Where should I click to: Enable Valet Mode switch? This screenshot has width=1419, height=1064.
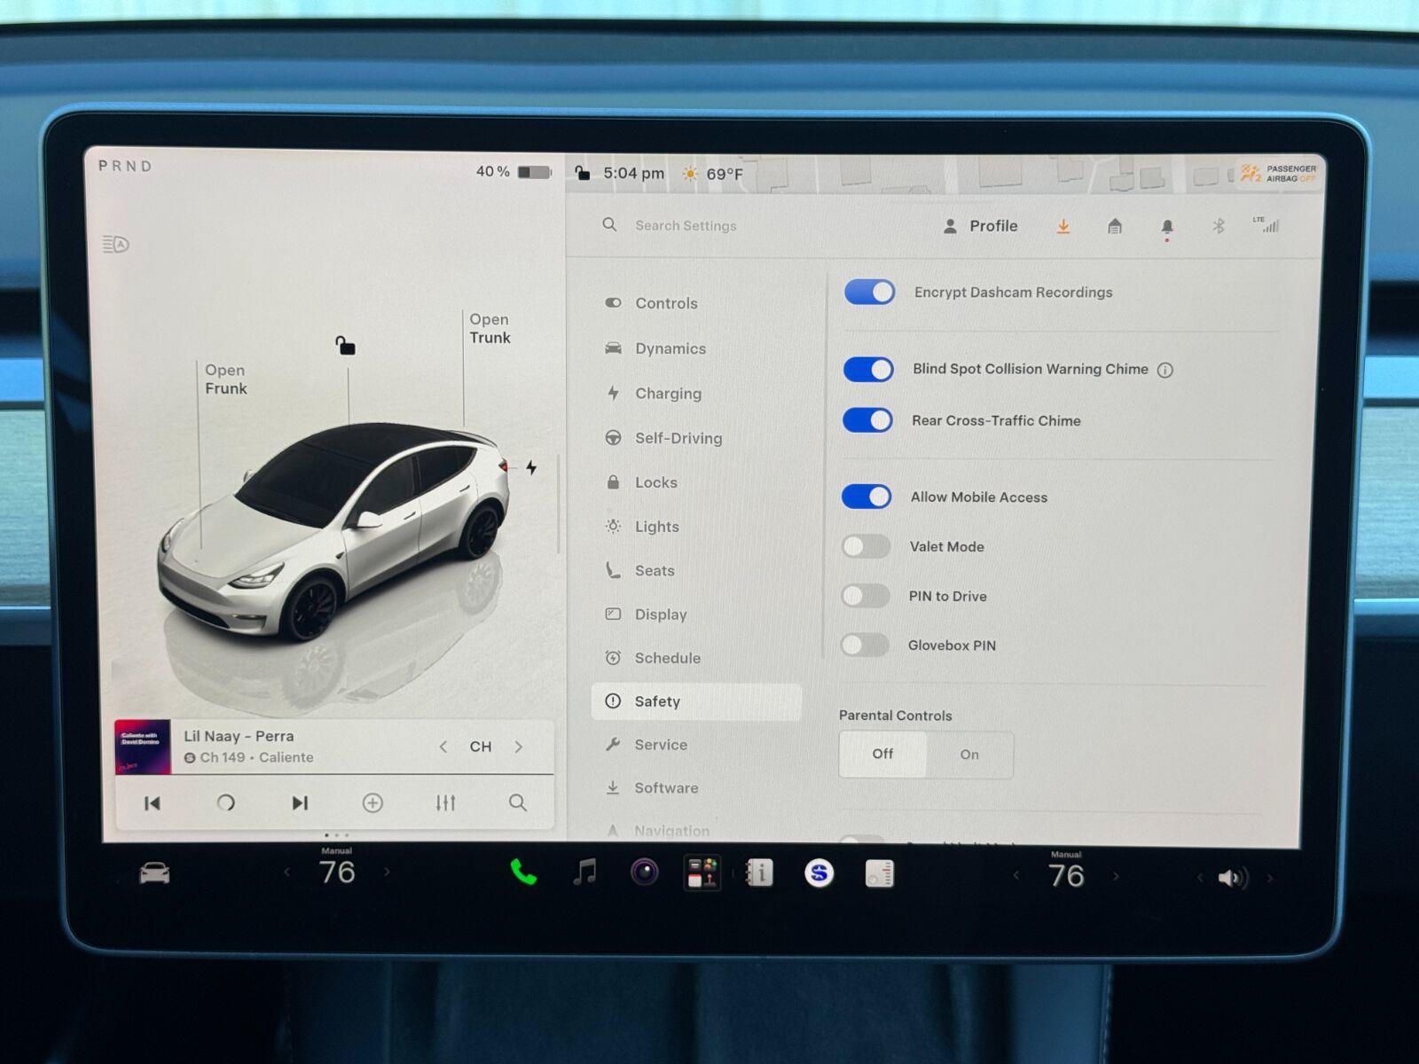(866, 546)
